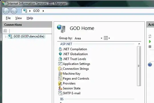Click the IIS group header

click(62, 99)
